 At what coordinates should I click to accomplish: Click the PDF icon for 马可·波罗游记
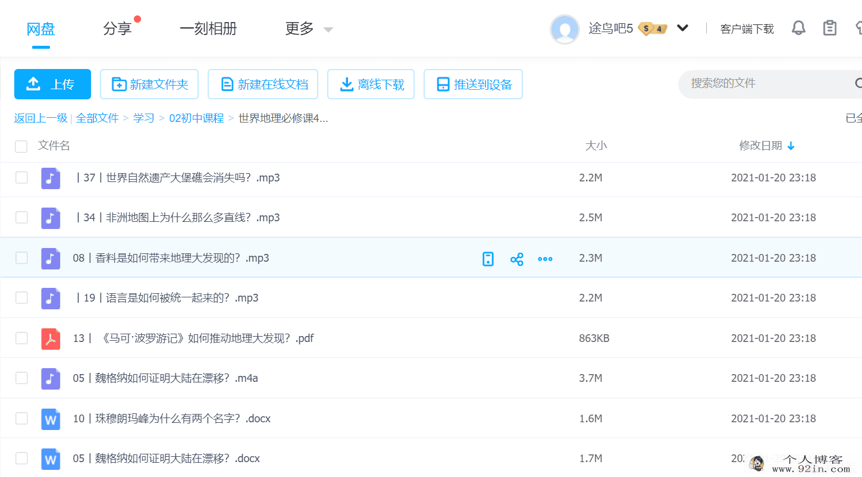[x=51, y=338]
